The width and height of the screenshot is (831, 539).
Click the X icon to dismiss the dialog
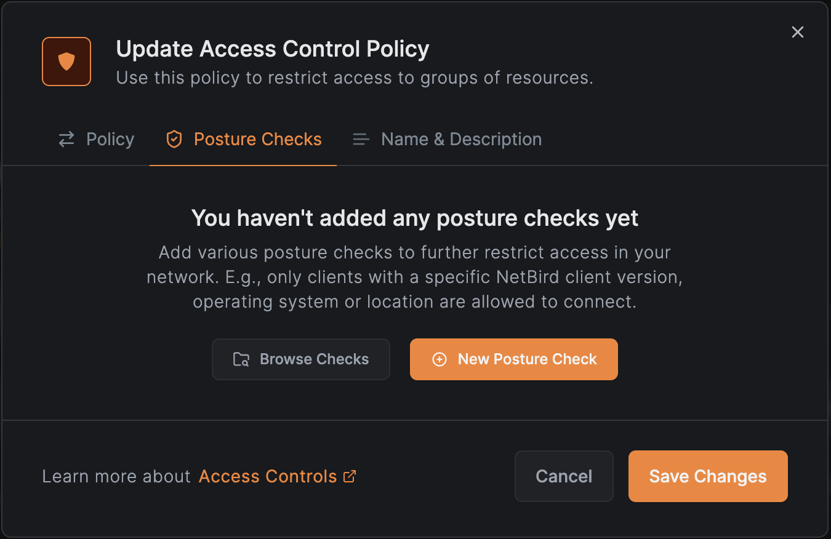[797, 32]
